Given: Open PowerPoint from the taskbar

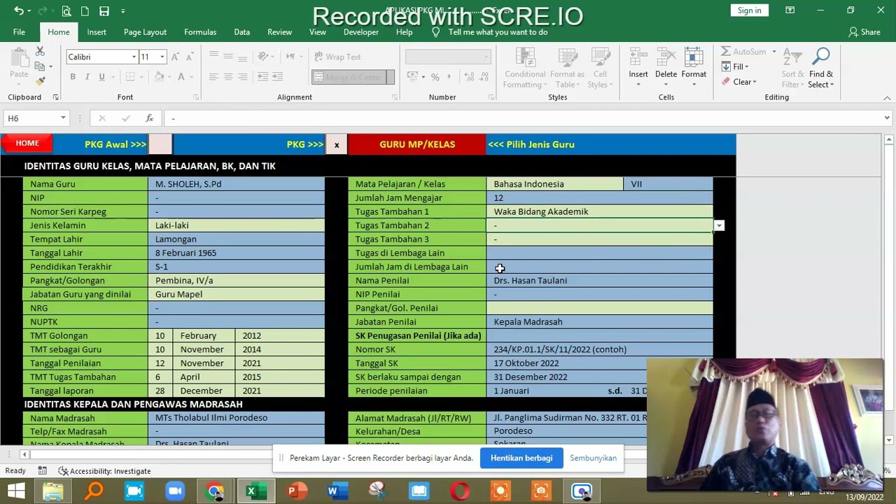Looking at the screenshot, I should [x=293, y=491].
